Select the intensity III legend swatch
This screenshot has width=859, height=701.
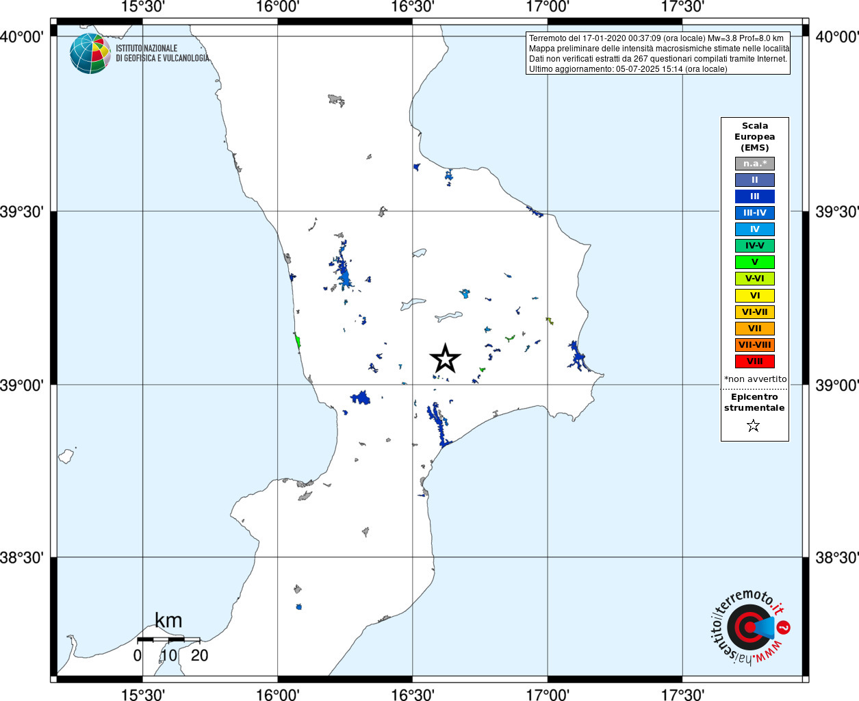755,196
